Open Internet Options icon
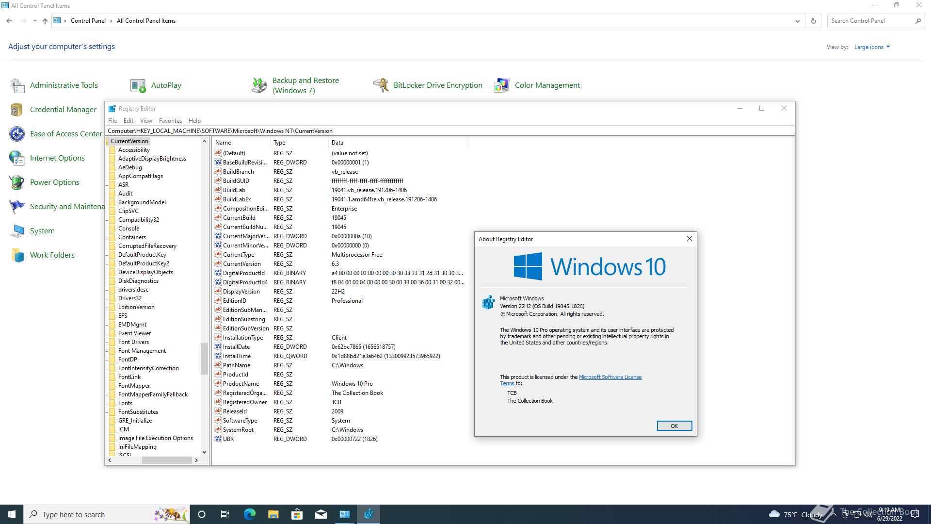The image size is (931, 524). 17,158
